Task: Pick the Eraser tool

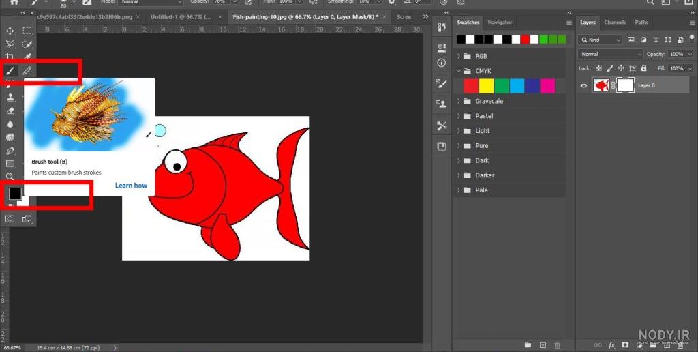Action: (x=10, y=111)
